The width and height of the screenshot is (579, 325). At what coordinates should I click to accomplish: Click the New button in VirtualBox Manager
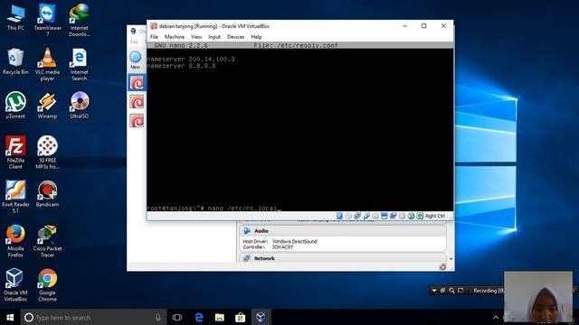pyautogui.click(x=135, y=60)
